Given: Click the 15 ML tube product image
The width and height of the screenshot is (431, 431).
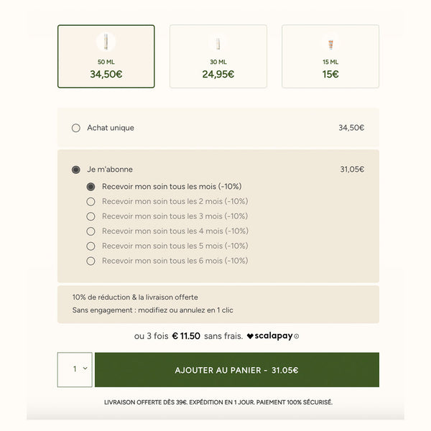Looking at the screenshot, I should click(x=330, y=43).
